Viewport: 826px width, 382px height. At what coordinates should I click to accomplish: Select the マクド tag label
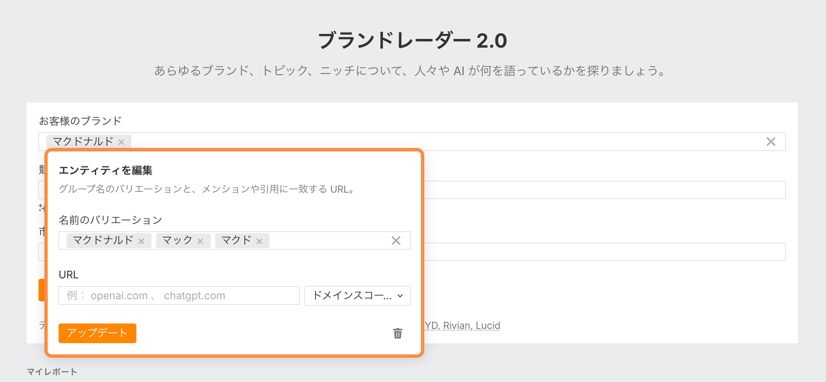click(x=236, y=240)
